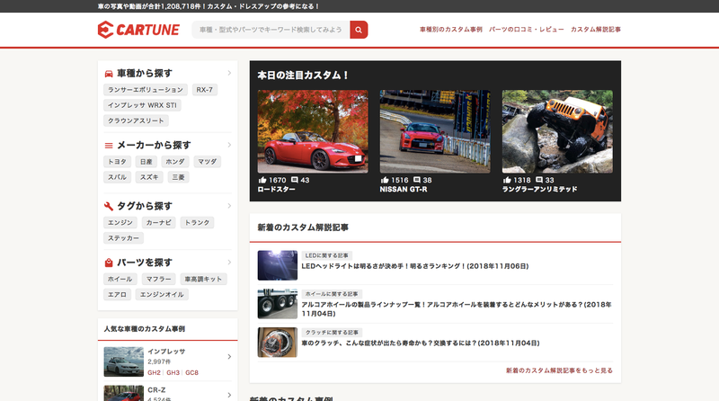Click the thumbs-up icon showing 1516
This screenshot has width=719, height=401.
385,180
